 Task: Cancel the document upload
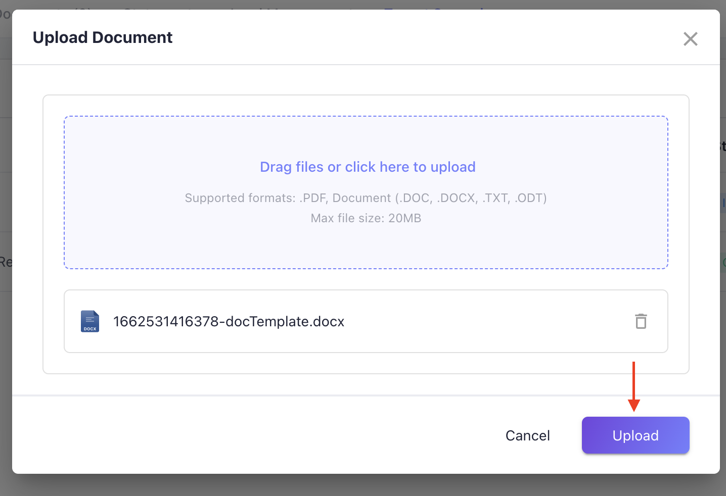527,435
